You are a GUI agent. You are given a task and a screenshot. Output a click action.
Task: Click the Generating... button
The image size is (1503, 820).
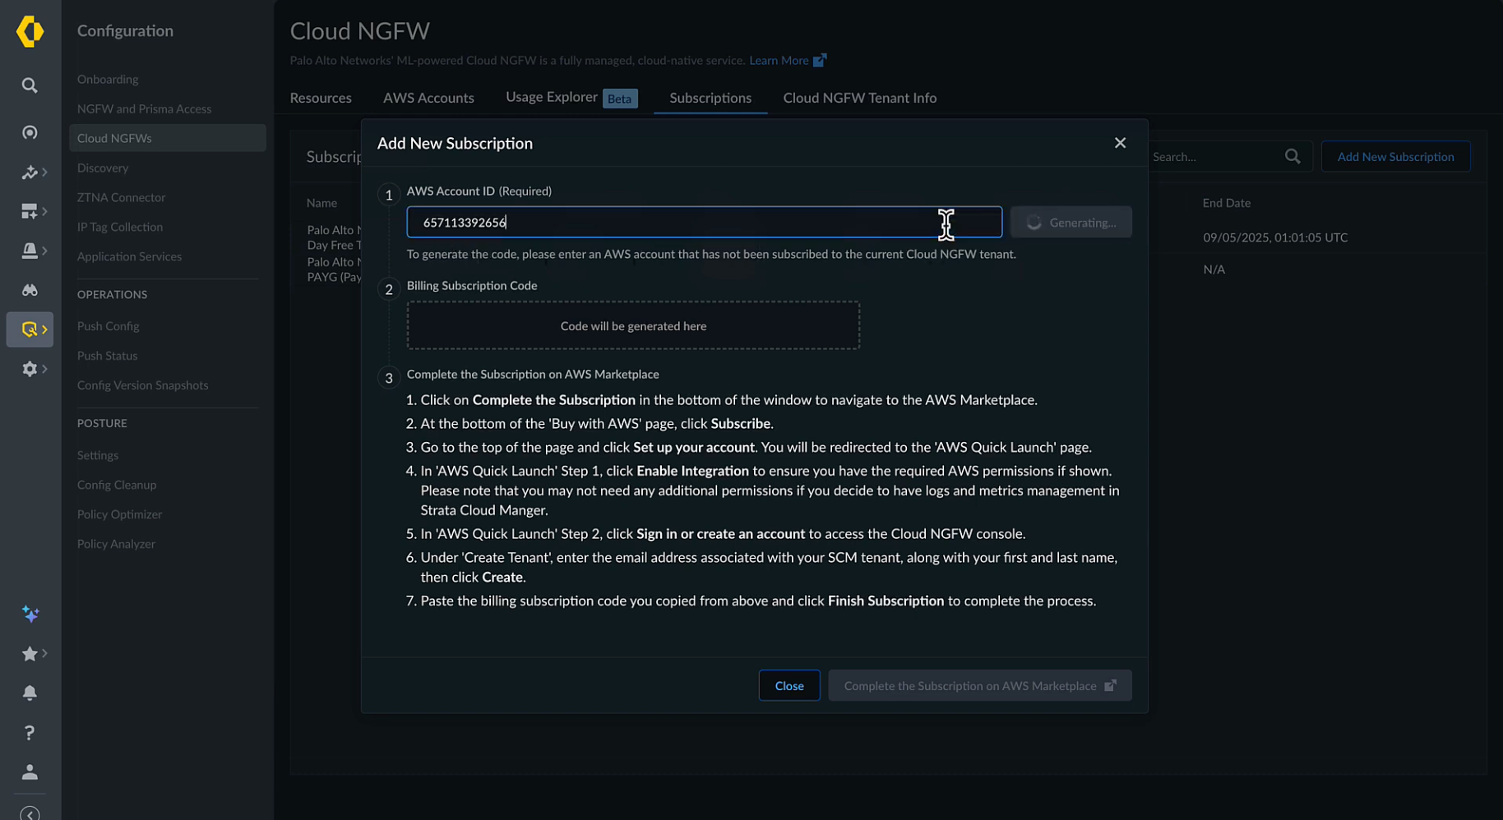pyautogui.click(x=1071, y=222)
